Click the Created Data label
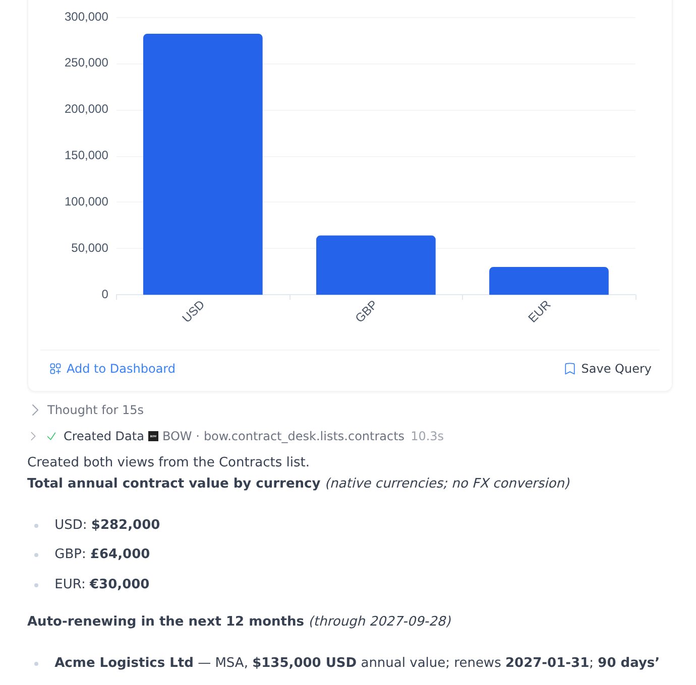This screenshot has height=685, width=696. coord(104,436)
